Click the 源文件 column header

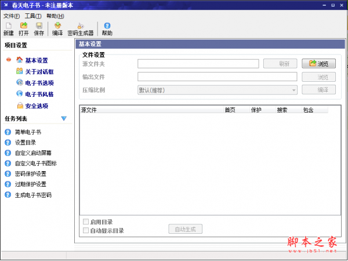point(151,110)
